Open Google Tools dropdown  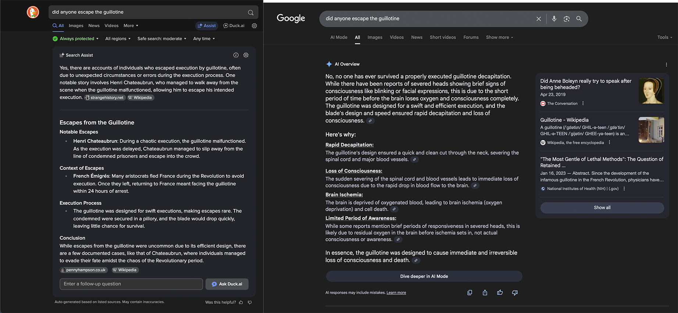tap(665, 38)
